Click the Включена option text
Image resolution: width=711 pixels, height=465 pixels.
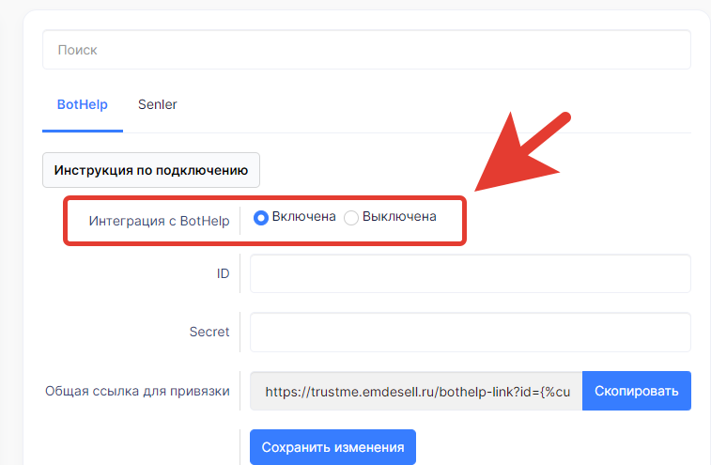(x=303, y=217)
